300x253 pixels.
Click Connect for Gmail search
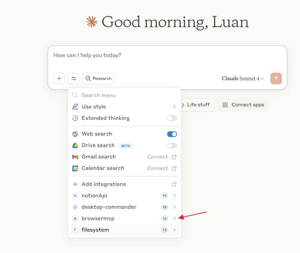(x=157, y=157)
